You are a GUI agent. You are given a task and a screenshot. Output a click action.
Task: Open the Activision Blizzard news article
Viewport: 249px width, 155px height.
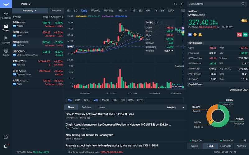(x=100, y=114)
